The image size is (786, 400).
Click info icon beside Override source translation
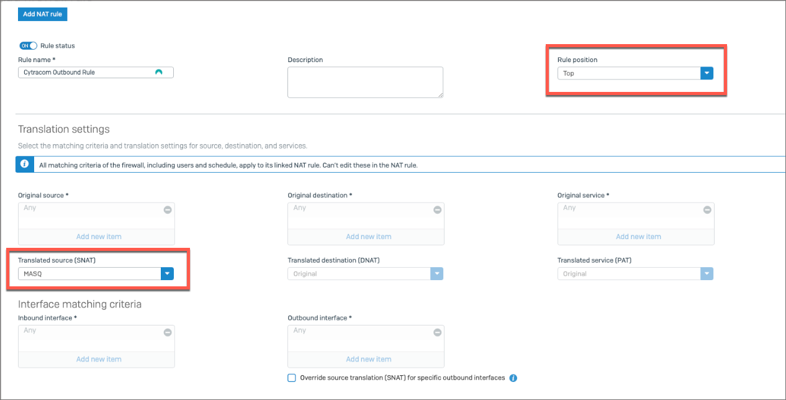513,378
